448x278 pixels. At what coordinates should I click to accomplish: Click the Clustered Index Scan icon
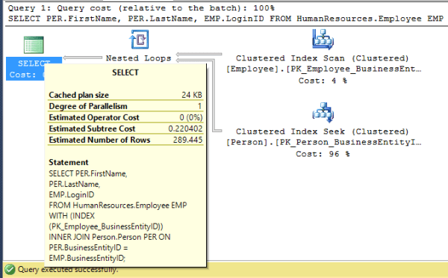323,40
